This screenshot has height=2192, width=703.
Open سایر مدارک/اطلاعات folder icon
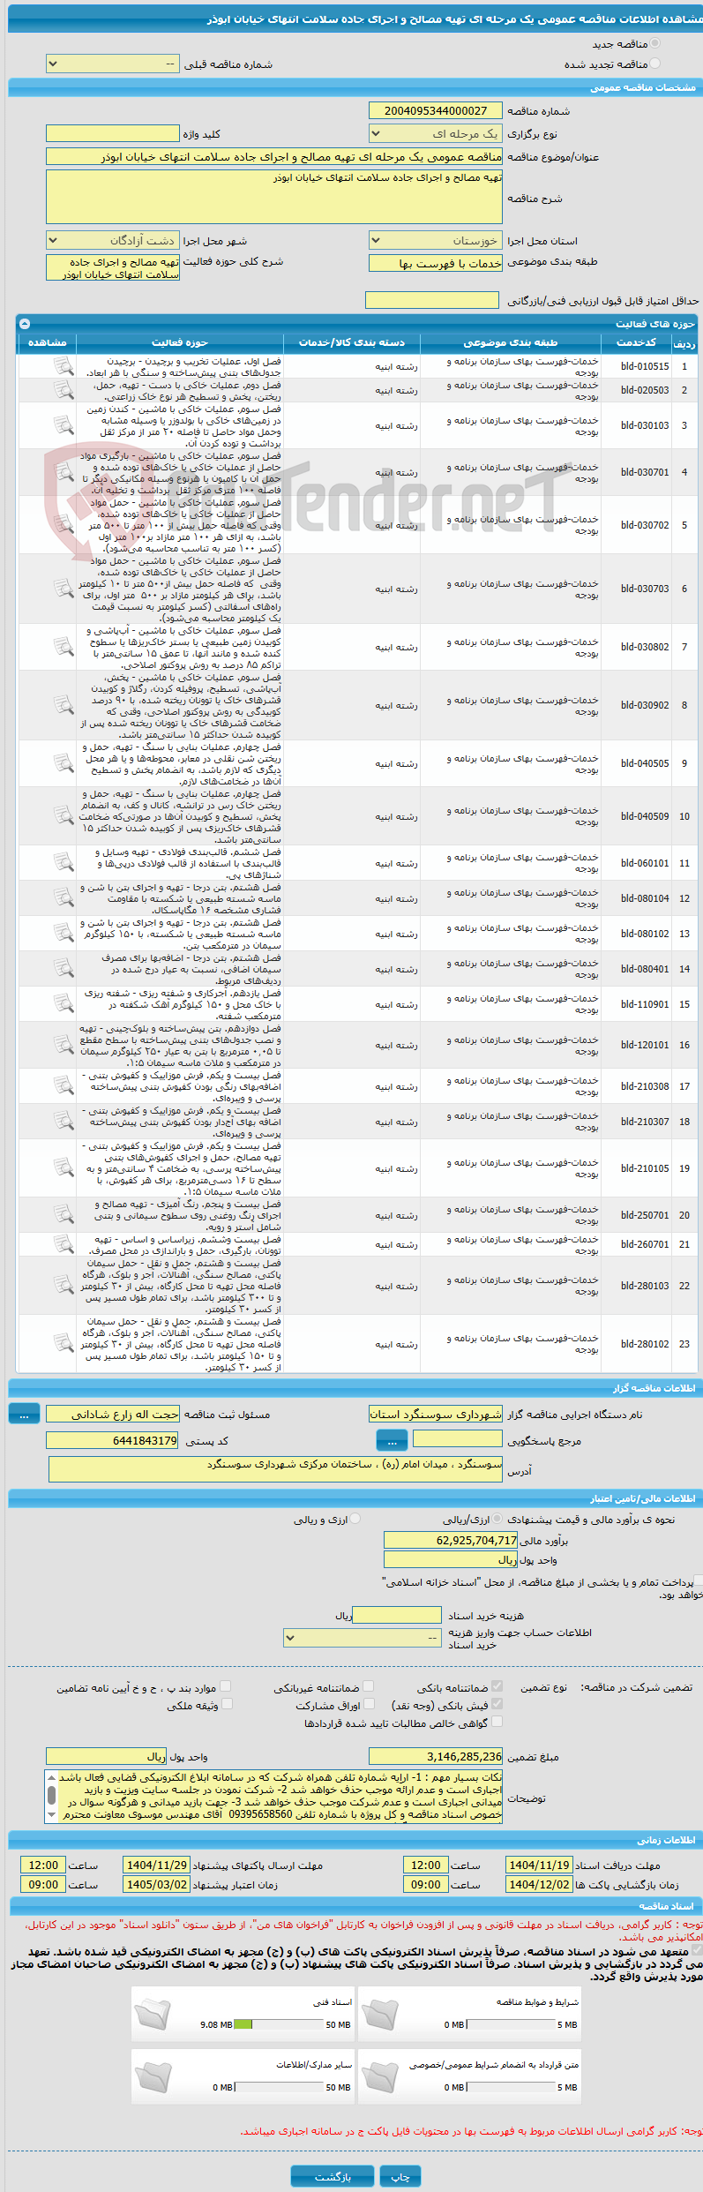tap(153, 2076)
